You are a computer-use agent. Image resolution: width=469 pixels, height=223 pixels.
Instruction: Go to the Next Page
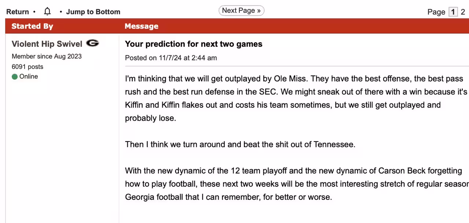pyautogui.click(x=241, y=11)
